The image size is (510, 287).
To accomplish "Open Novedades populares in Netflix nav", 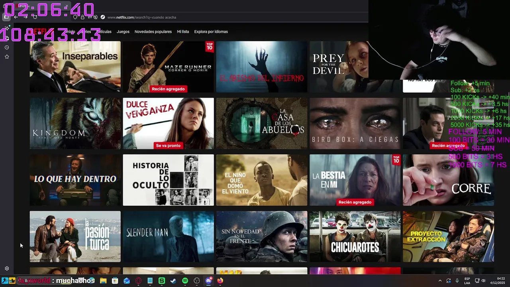I will pyautogui.click(x=153, y=31).
